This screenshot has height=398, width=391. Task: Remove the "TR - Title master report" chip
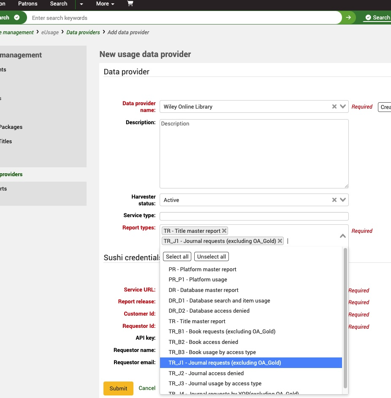click(224, 230)
